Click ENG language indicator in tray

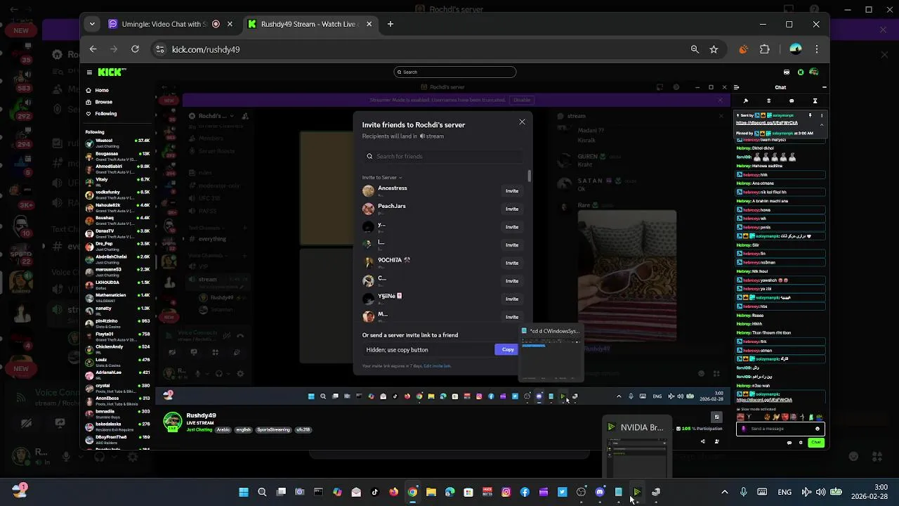785,492
